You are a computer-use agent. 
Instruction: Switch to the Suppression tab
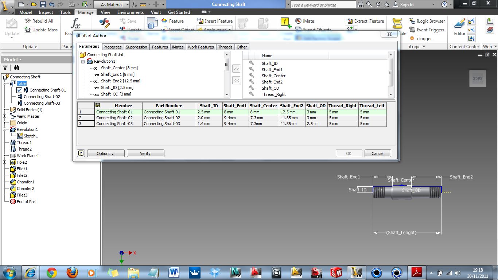point(136,47)
